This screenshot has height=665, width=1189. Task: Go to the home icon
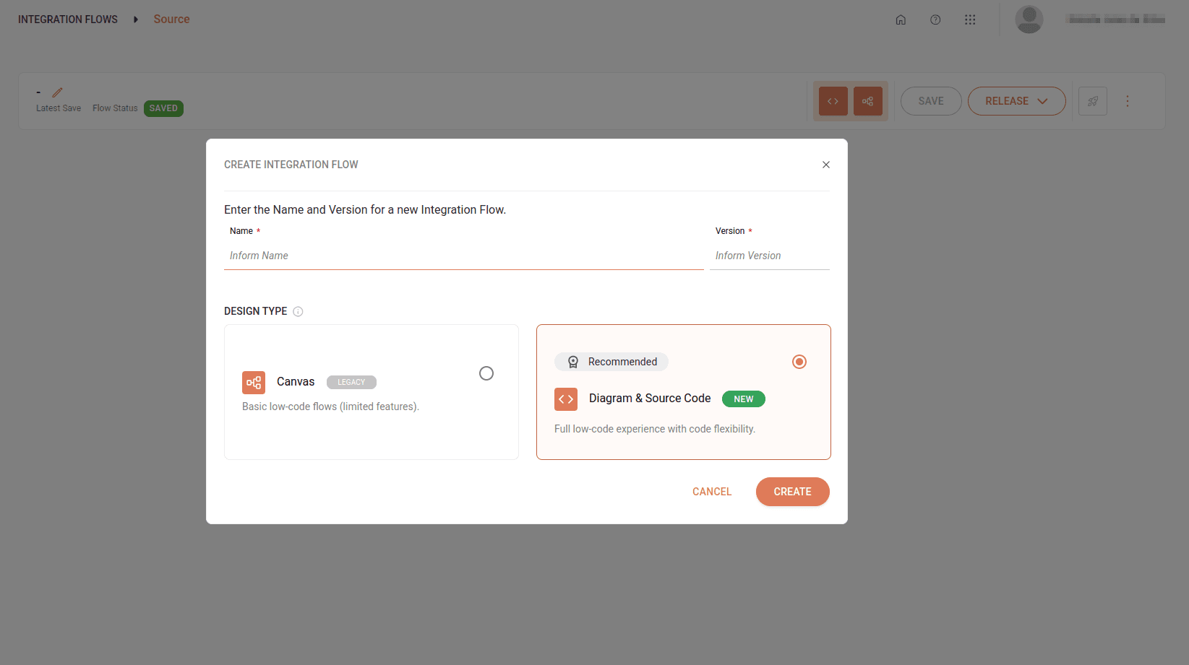pyautogui.click(x=901, y=19)
